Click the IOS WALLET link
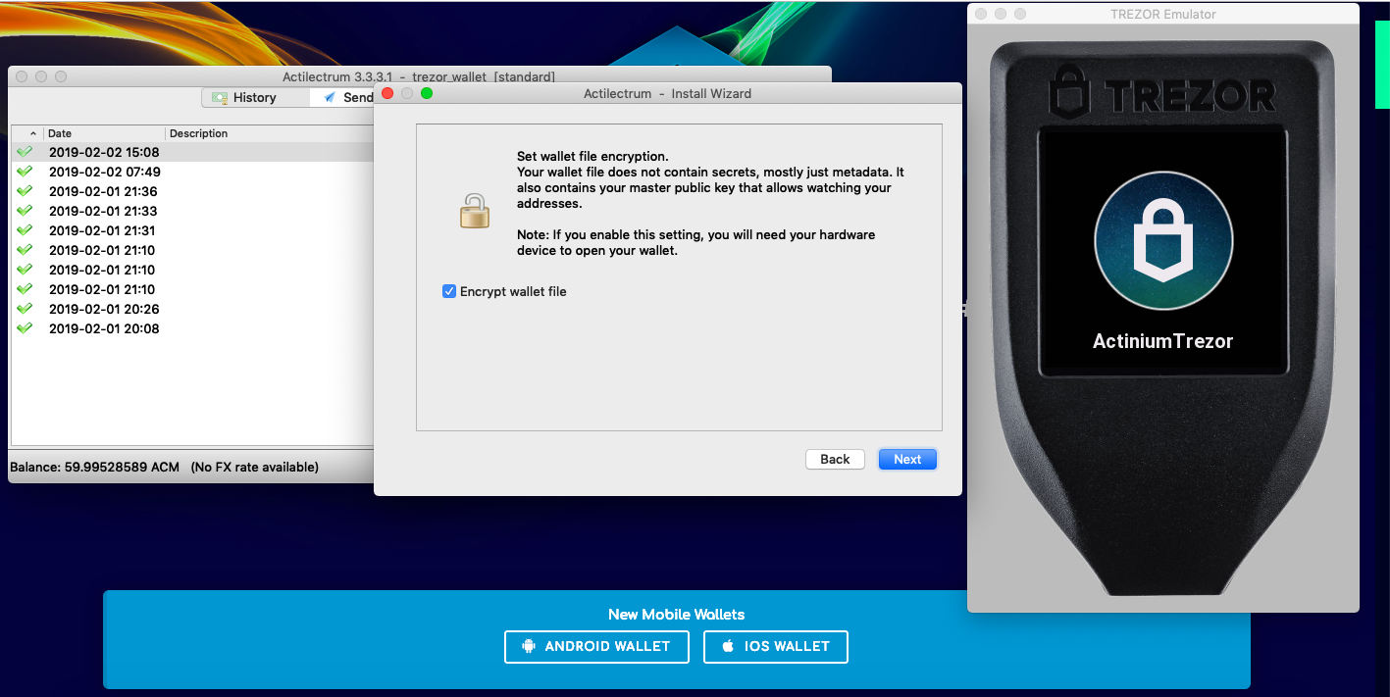This screenshot has height=697, width=1390. click(x=776, y=647)
